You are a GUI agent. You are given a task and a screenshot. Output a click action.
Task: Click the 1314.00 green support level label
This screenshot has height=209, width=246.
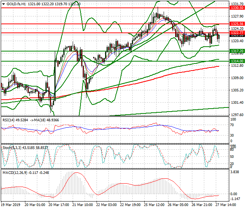click(x=237, y=61)
